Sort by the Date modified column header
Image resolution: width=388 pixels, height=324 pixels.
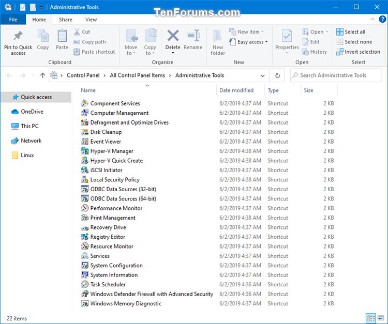click(236, 90)
